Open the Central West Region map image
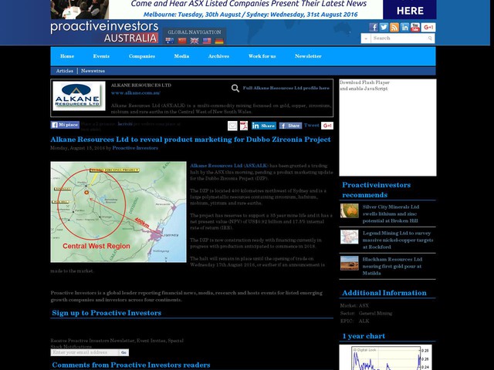Screen dimensions: 494x370 tap(118, 212)
